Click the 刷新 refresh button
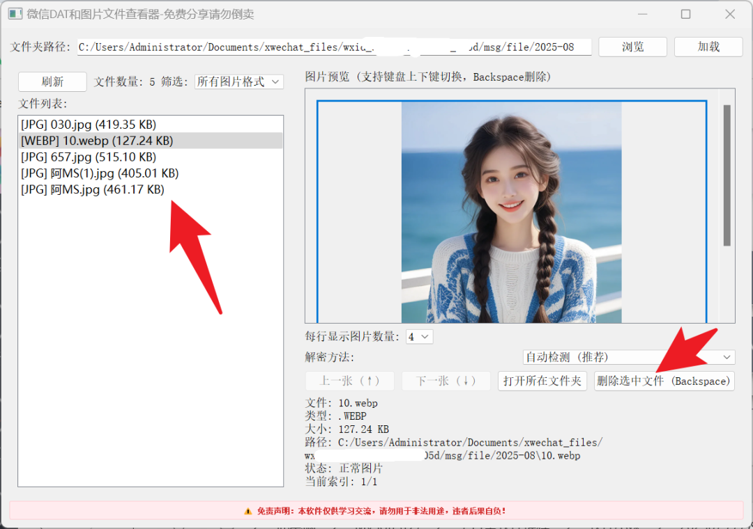The image size is (753, 529). pyautogui.click(x=52, y=81)
